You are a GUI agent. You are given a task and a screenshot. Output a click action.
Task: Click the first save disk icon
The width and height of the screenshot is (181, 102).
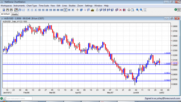pos(8,10)
